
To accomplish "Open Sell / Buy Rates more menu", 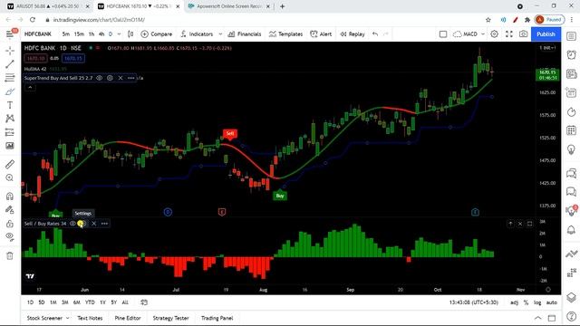I will coord(105,224).
